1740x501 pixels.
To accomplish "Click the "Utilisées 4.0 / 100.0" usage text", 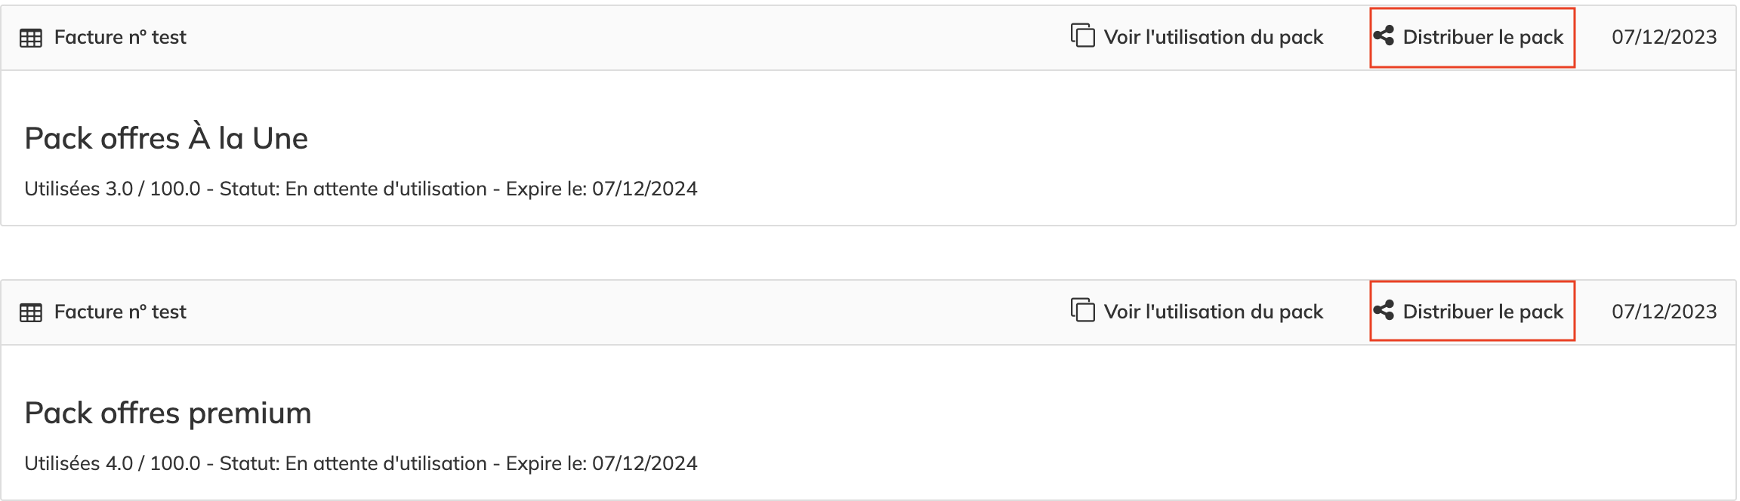I will click(113, 463).
